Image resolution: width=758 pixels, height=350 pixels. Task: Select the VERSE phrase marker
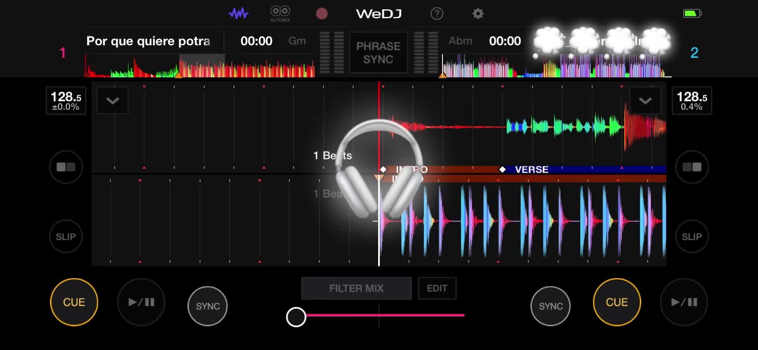pos(532,170)
